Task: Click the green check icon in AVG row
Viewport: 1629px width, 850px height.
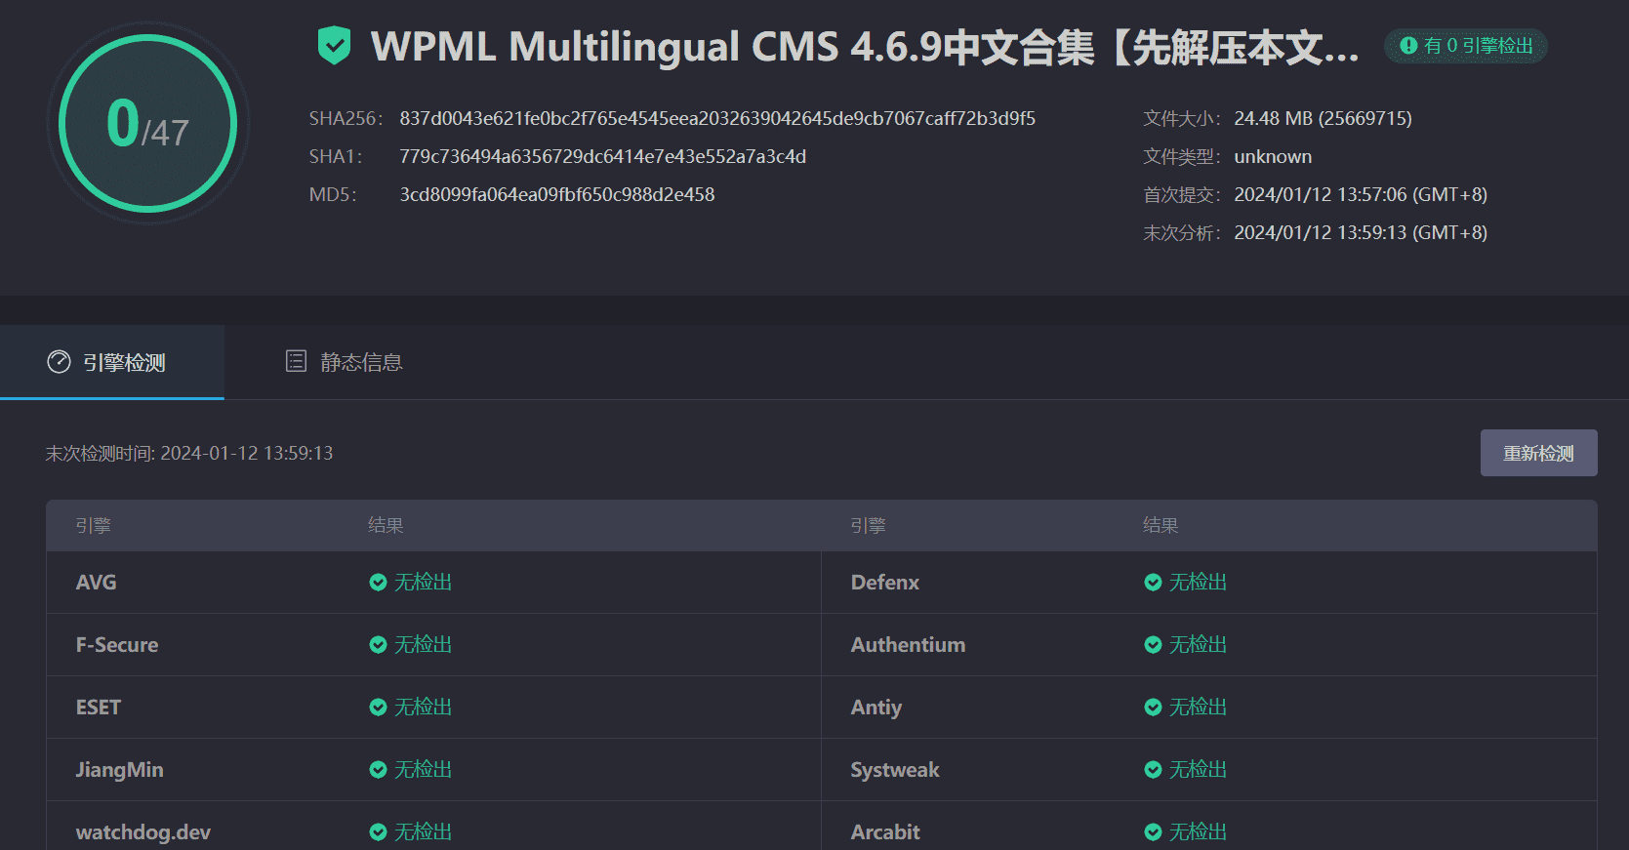Action: coord(378,583)
